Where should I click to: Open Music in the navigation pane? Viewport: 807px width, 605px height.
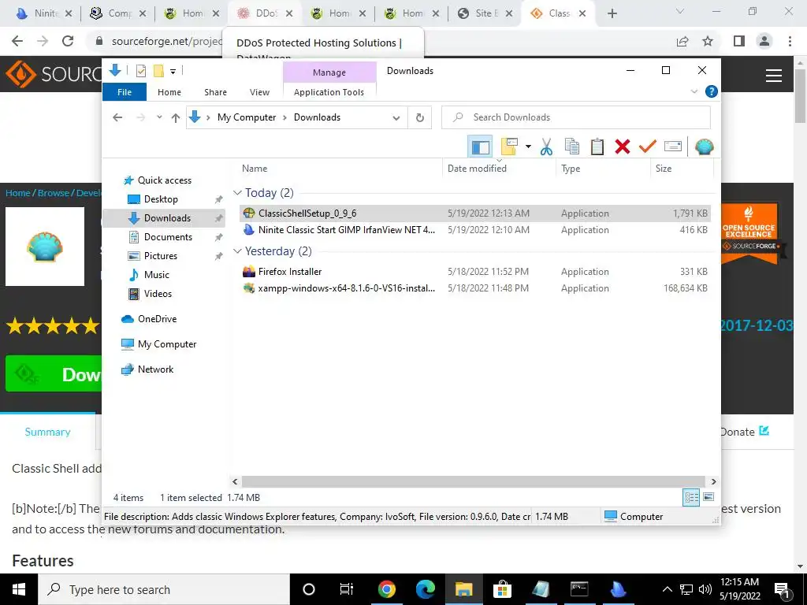pyautogui.click(x=156, y=275)
